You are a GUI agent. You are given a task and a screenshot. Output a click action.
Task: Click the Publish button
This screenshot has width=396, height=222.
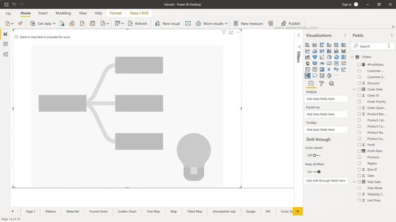(291, 23)
